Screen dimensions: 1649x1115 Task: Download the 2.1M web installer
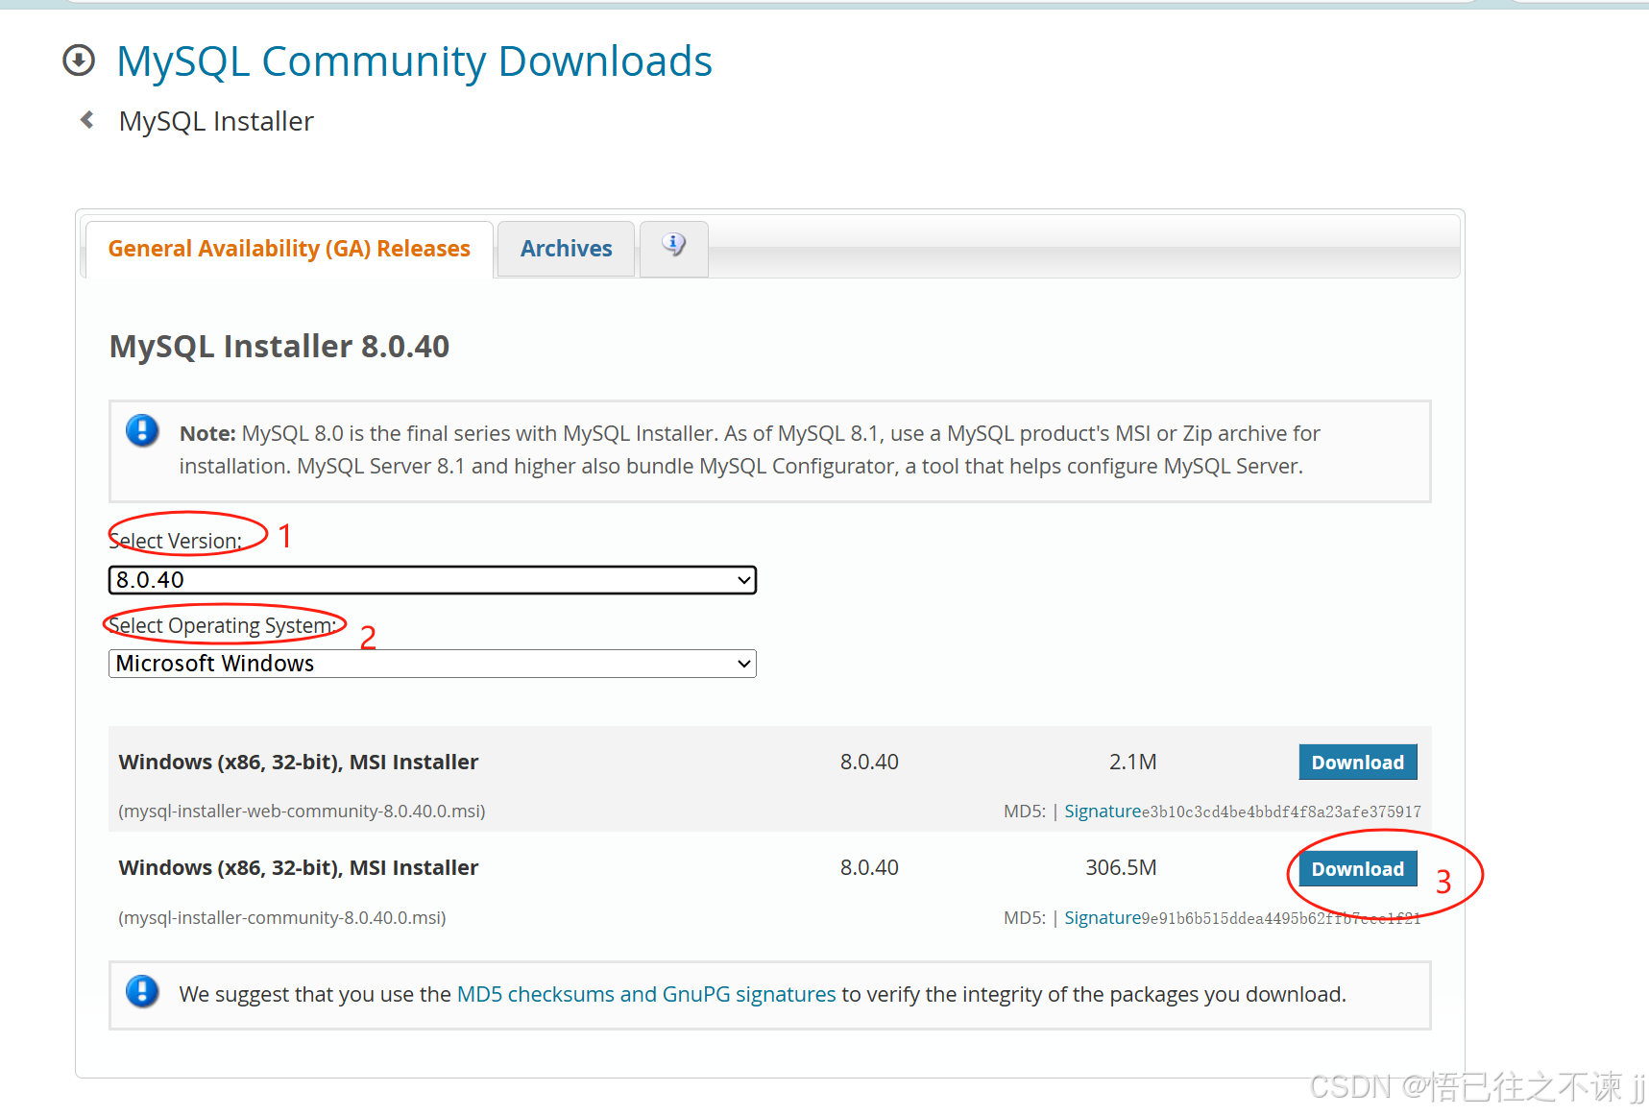(1357, 762)
